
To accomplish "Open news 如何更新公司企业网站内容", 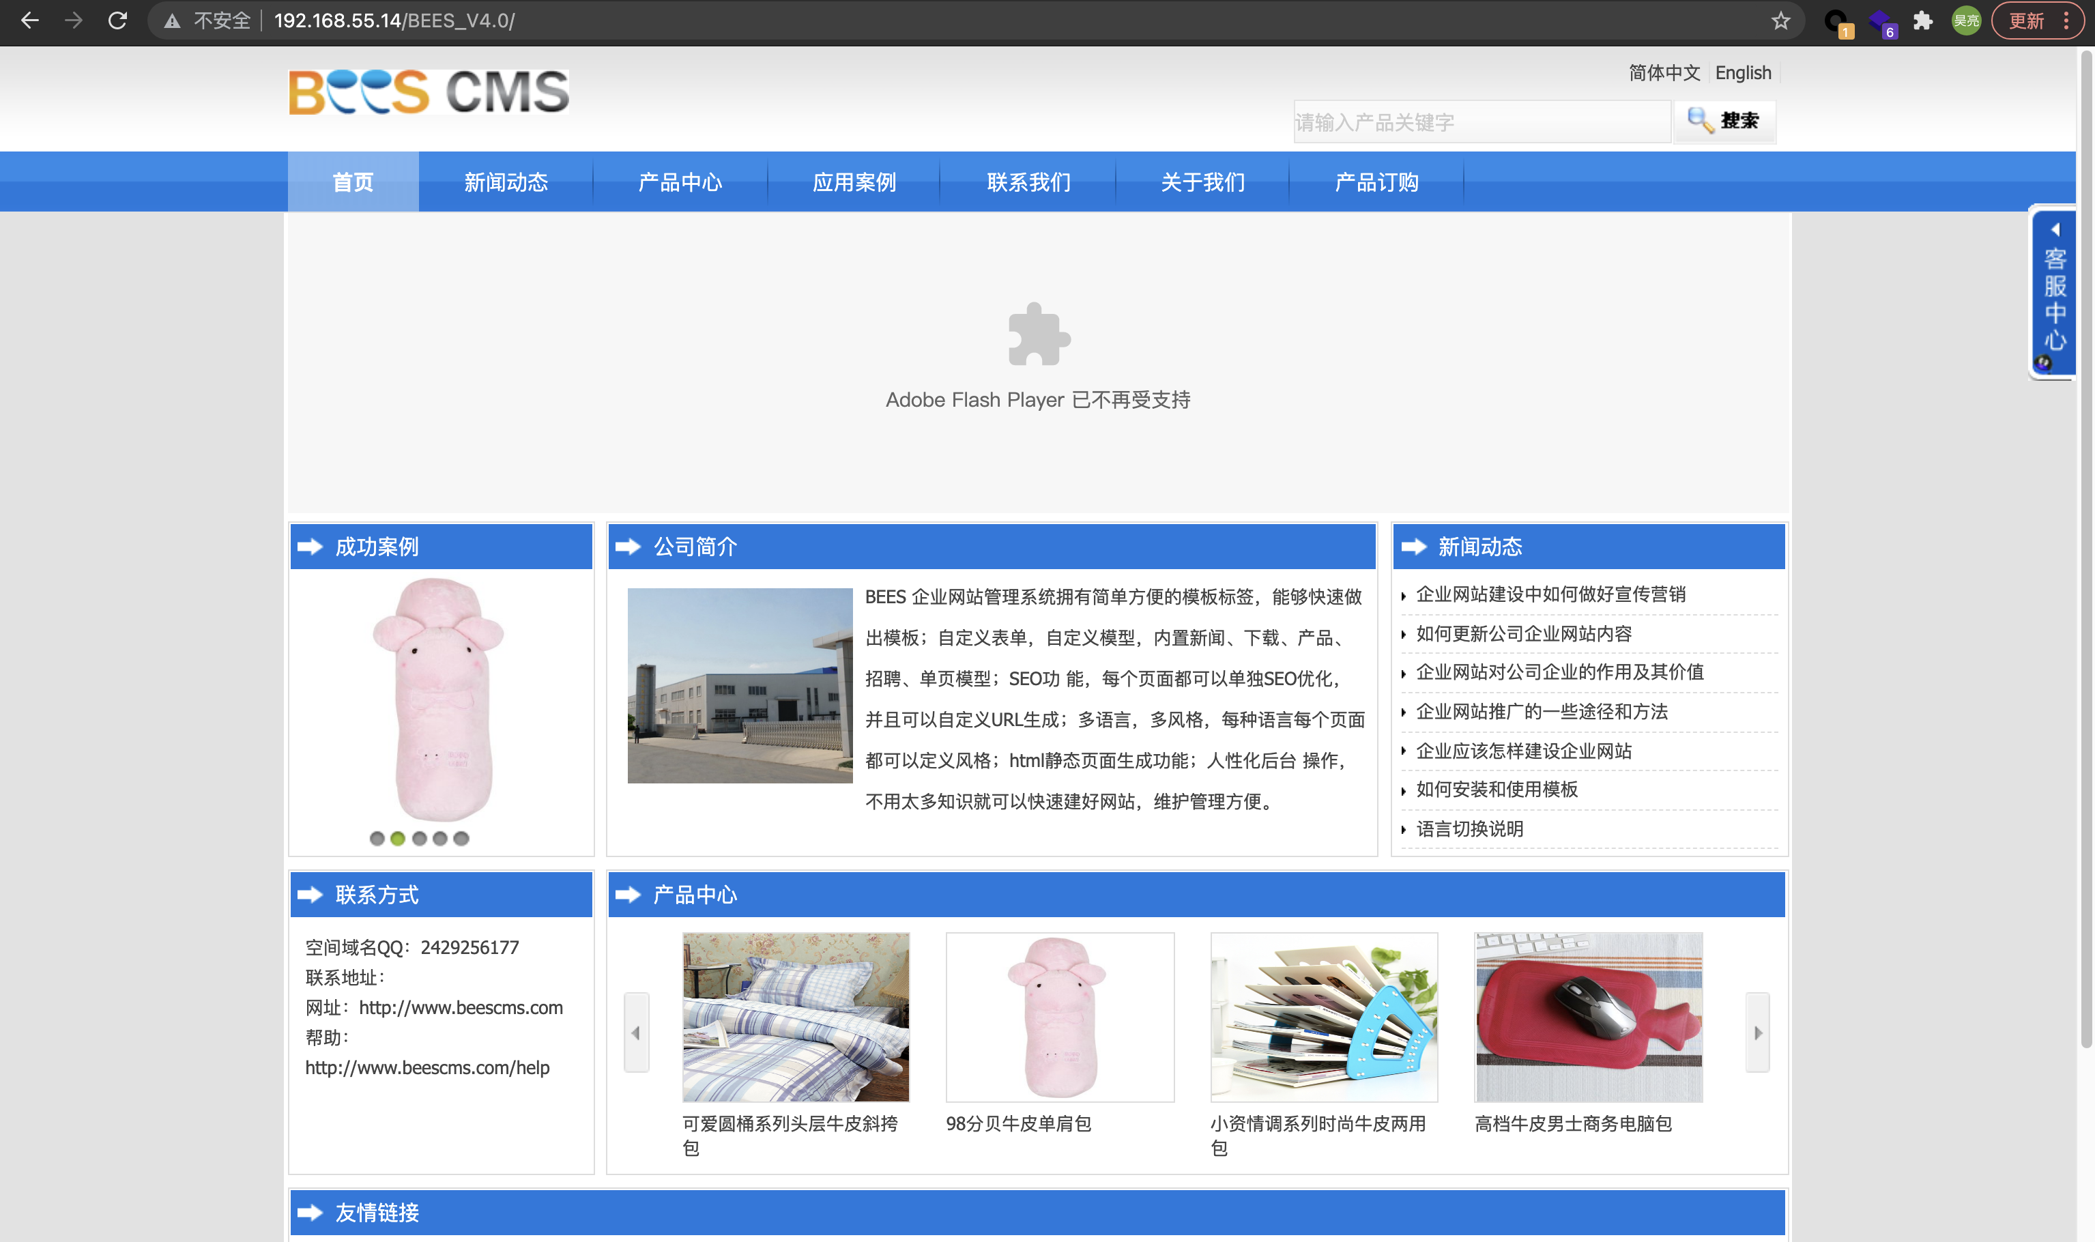I will tap(1524, 633).
